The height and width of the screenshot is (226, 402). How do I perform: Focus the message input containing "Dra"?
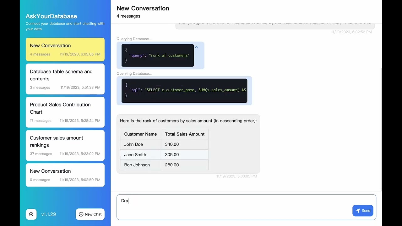coord(246,207)
